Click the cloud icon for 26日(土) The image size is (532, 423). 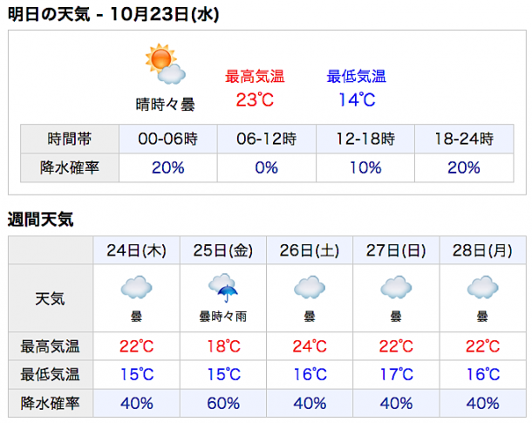(310, 287)
